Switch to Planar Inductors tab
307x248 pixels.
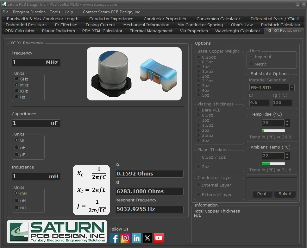[x=58, y=31]
